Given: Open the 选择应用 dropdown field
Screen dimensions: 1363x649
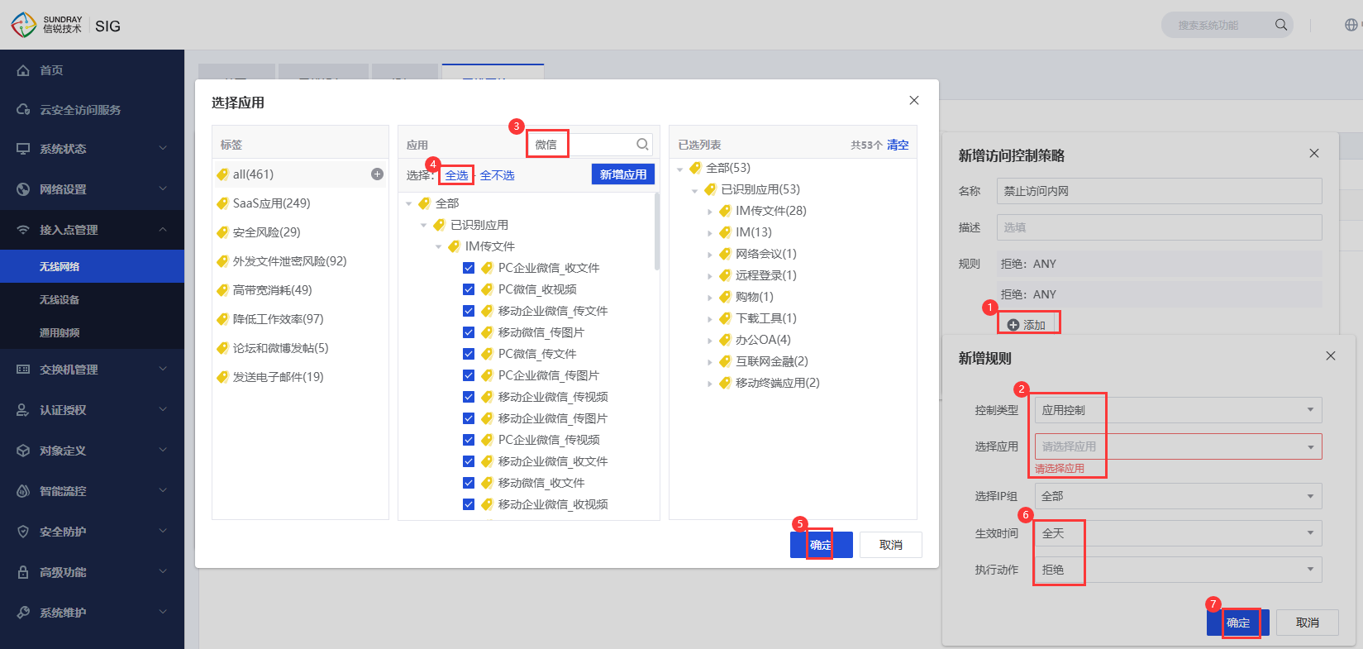Looking at the screenshot, I should point(1178,446).
